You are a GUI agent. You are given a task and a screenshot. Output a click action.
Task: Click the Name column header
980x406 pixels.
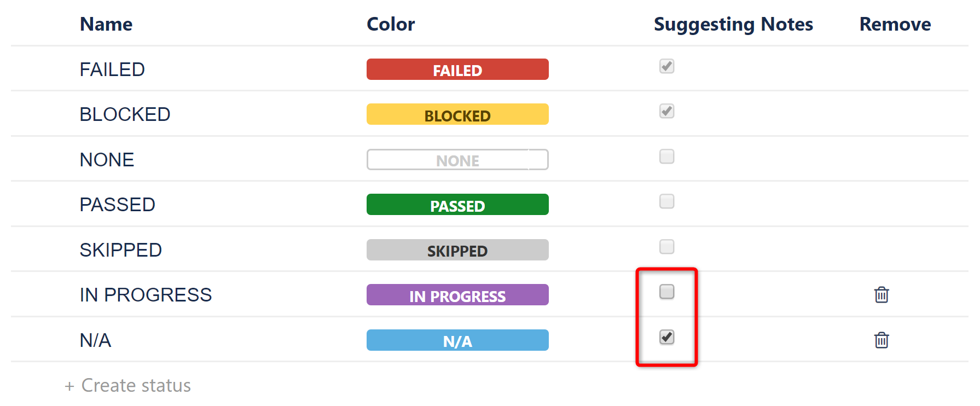pos(106,24)
